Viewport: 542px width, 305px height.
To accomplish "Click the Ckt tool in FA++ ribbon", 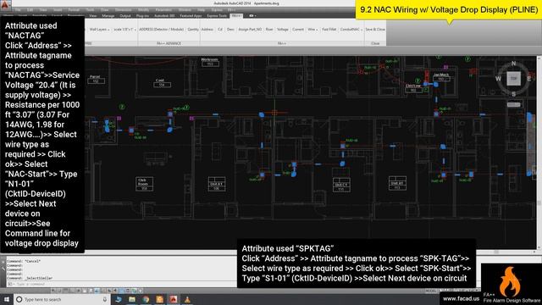I will [x=220, y=30].
